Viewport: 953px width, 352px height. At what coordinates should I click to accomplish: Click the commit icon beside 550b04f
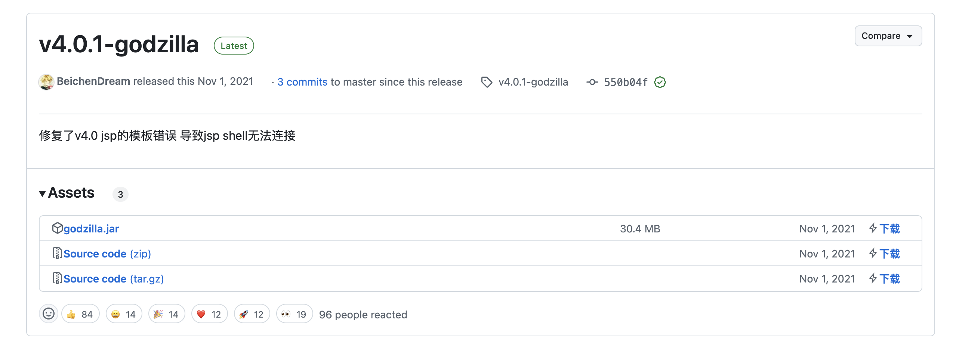click(592, 82)
